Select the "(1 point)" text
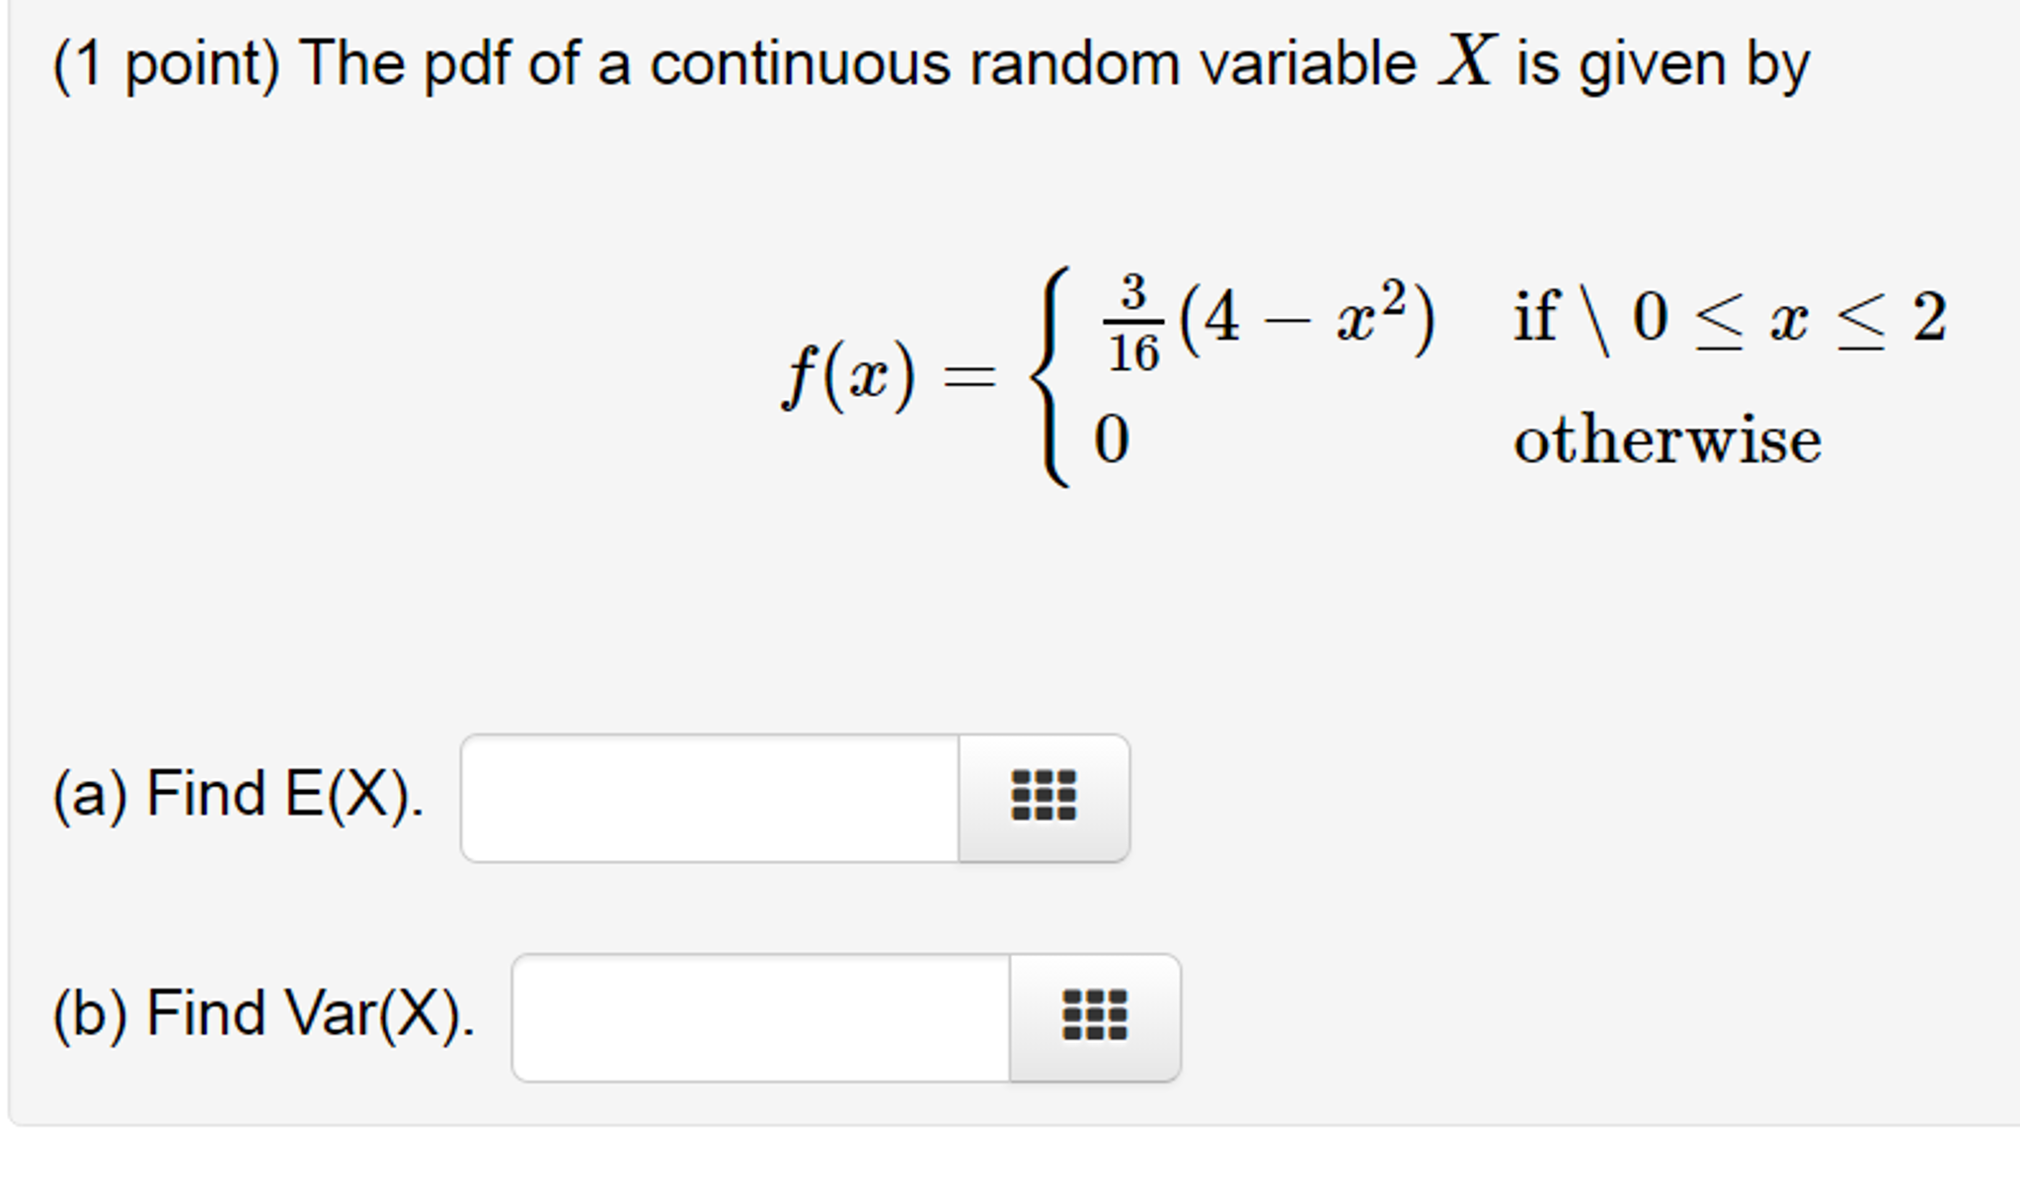Viewport: 2020px width, 1193px height. [167, 65]
